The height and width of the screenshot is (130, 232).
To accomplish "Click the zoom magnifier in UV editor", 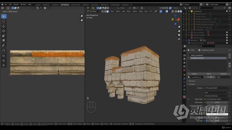I will coord(82,16).
